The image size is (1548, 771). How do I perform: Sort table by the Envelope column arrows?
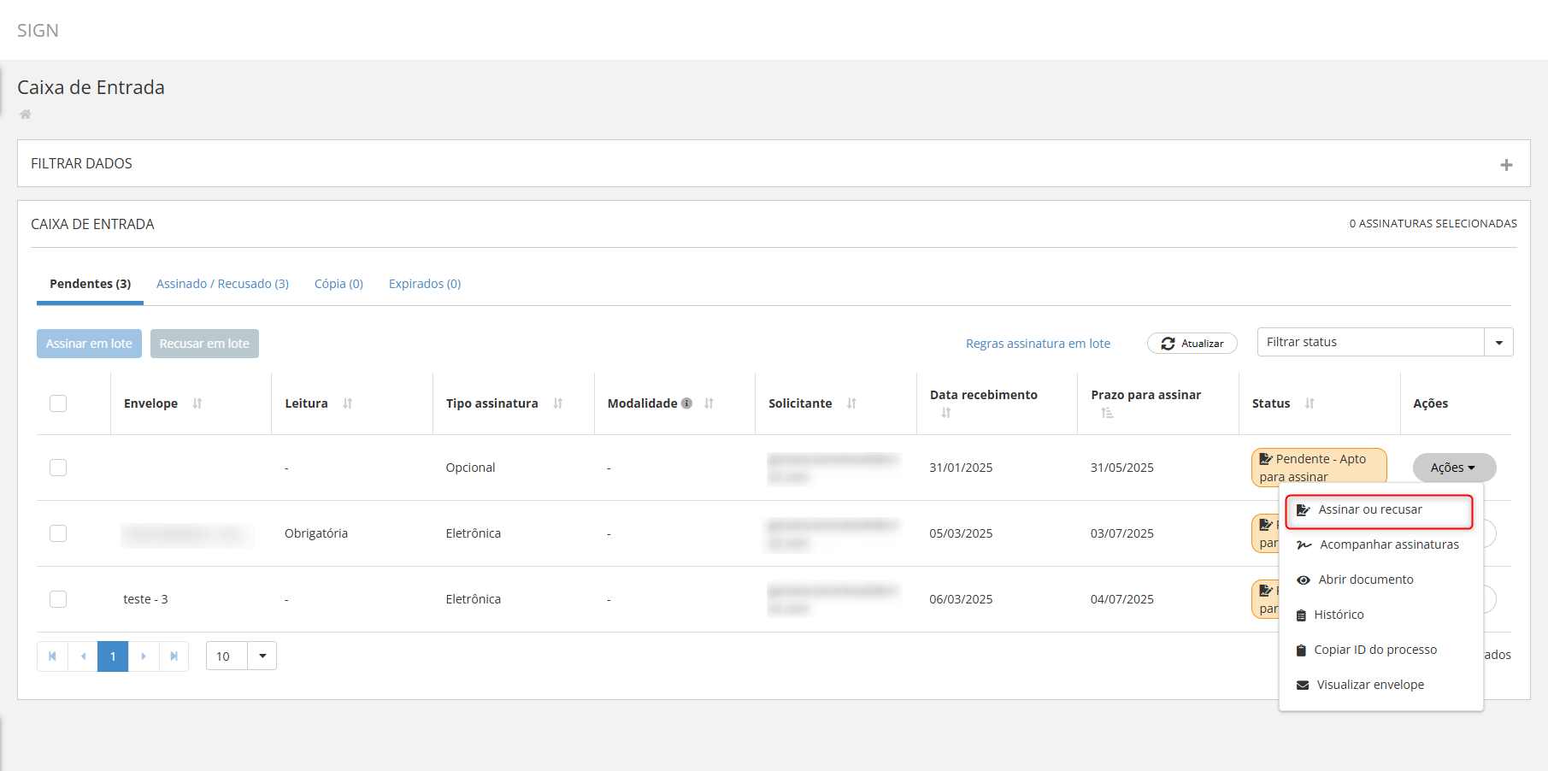tap(197, 403)
